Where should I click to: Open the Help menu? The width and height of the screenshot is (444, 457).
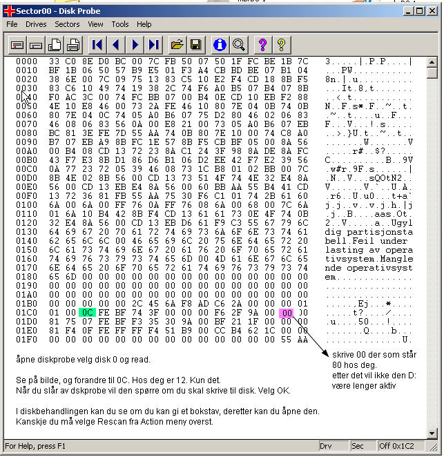click(x=144, y=24)
